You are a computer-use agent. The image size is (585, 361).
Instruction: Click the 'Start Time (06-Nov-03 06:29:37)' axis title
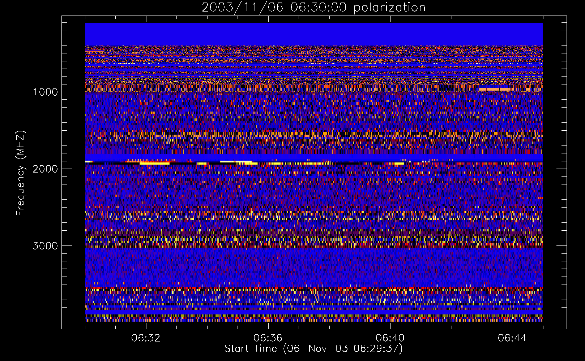(313, 349)
